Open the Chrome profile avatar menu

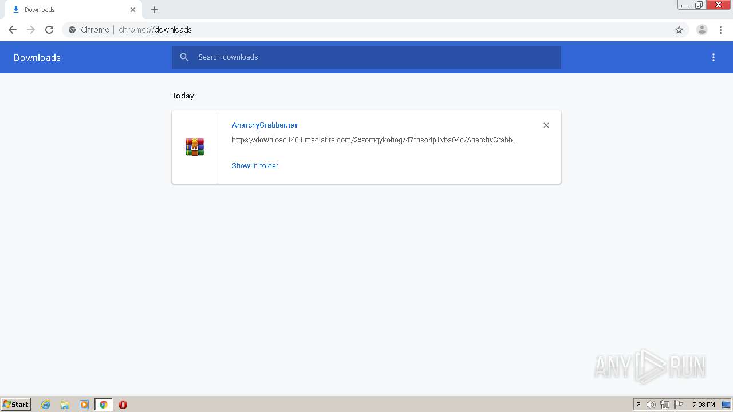(x=702, y=30)
